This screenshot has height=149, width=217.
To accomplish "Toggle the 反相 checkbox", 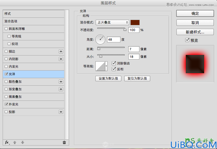I will (x=114, y=69).
